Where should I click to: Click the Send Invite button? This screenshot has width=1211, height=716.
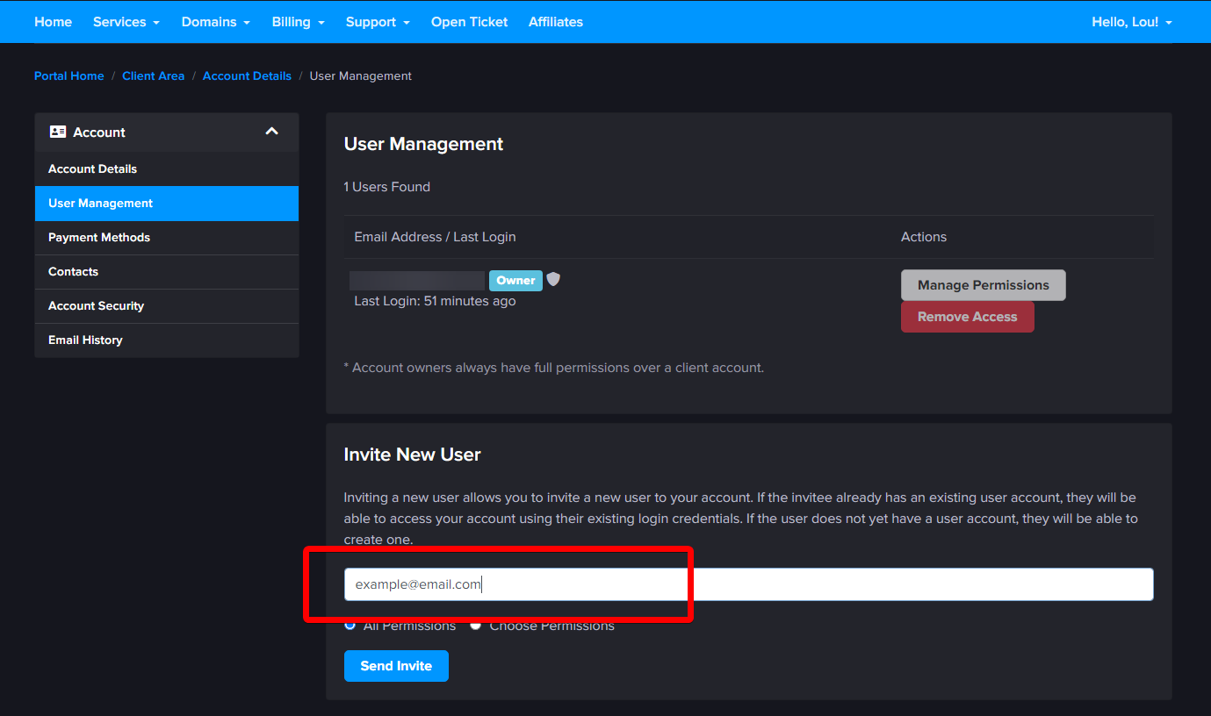396,666
